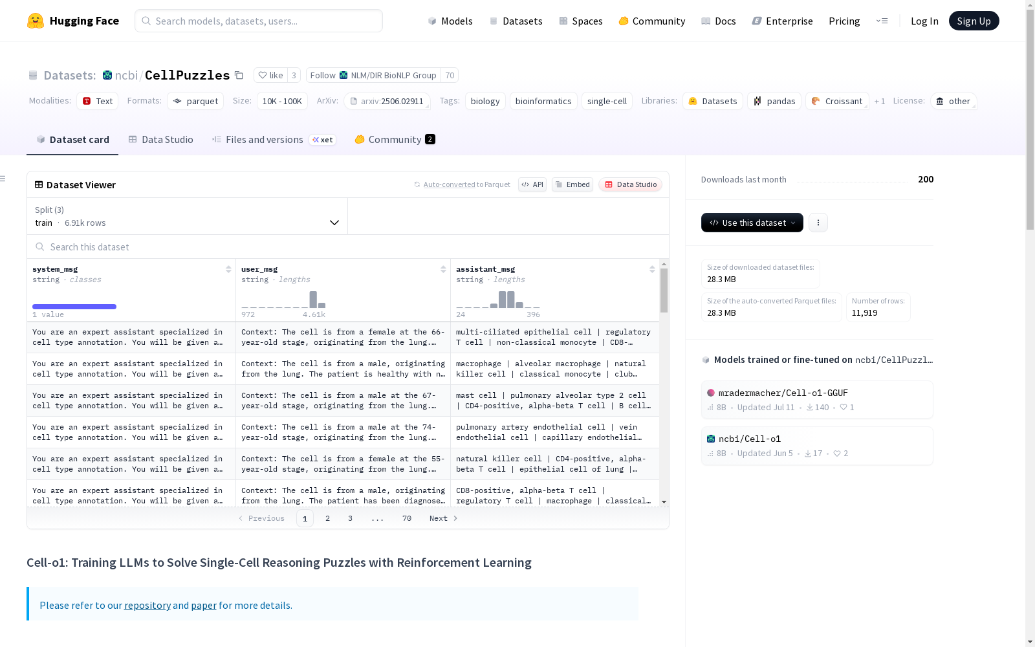The width and height of the screenshot is (1035, 647).
Task: Open Docs in the top navigation
Action: [719, 21]
